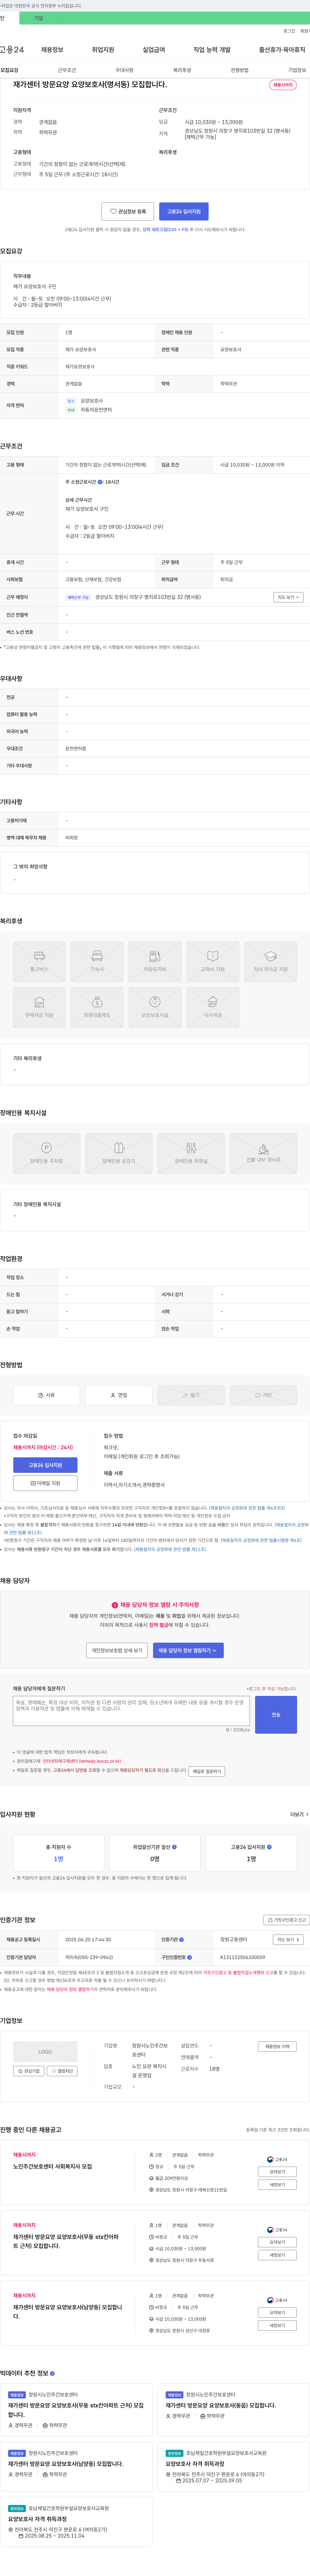Click 새창보기 for the 남양동 listing
This screenshot has height=2576, width=310.
click(x=277, y=2325)
